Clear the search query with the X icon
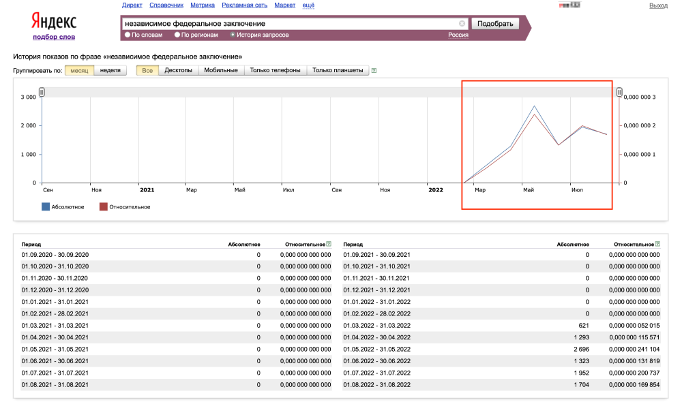Screen dimensions: 682x402 coord(462,23)
